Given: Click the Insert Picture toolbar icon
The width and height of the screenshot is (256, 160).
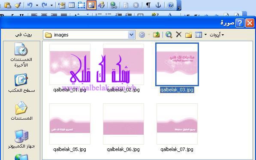Looking at the screenshot, I should click(91, 5).
